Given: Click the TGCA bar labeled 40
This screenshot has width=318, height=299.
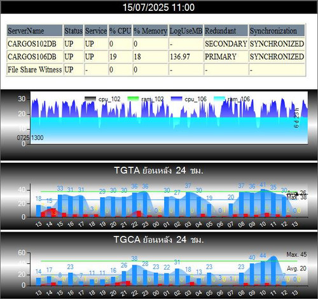Looking at the screenshot, I should pyautogui.click(x=252, y=275).
